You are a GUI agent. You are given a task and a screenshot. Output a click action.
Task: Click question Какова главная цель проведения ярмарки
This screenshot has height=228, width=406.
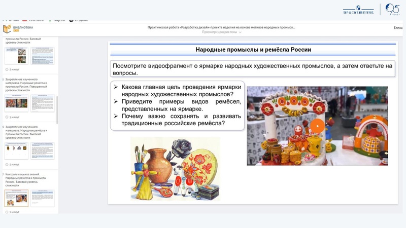tap(181, 91)
